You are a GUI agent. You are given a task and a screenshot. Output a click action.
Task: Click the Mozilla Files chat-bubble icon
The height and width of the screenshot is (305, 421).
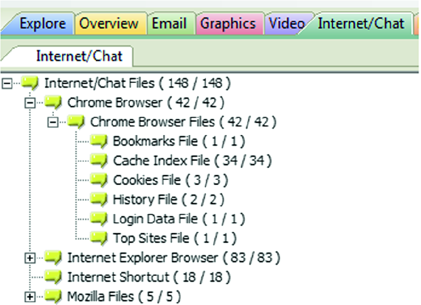pyautogui.click(x=53, y=297)
